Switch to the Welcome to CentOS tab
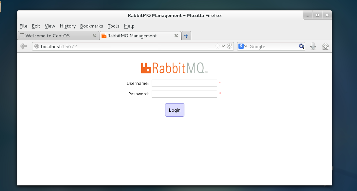 tap(58, 36)
